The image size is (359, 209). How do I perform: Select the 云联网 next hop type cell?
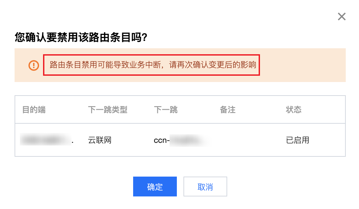pos(100,140)
